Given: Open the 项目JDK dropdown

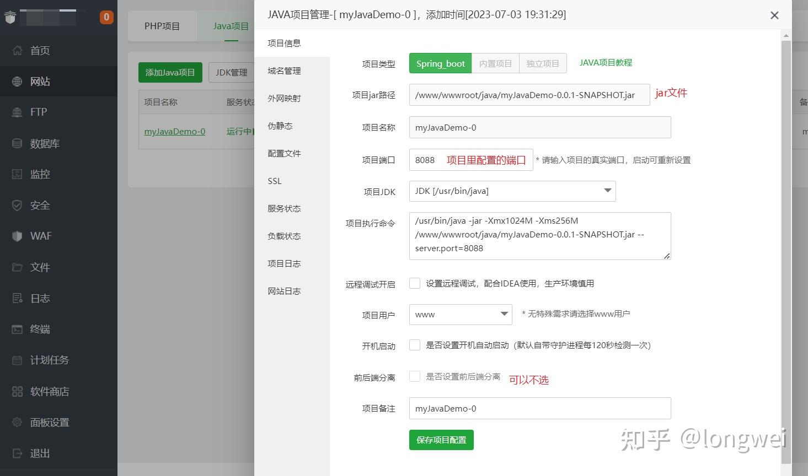Looking at the screenshot, I should tap(512, 191).
